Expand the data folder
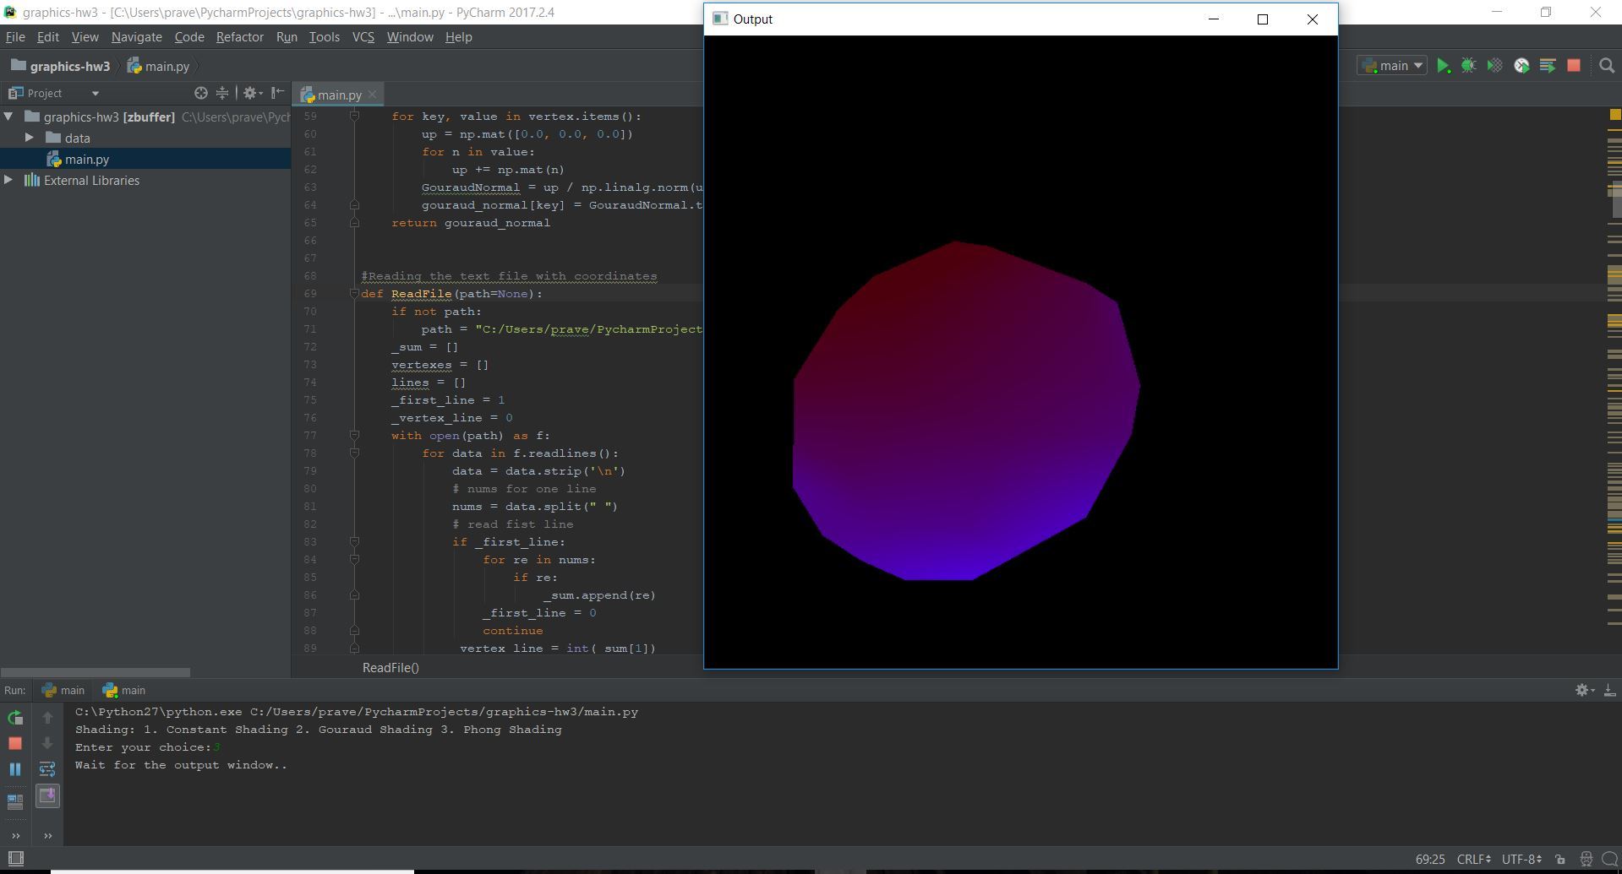This screenshot has height=874, width=1622. [x=30, y=138]
